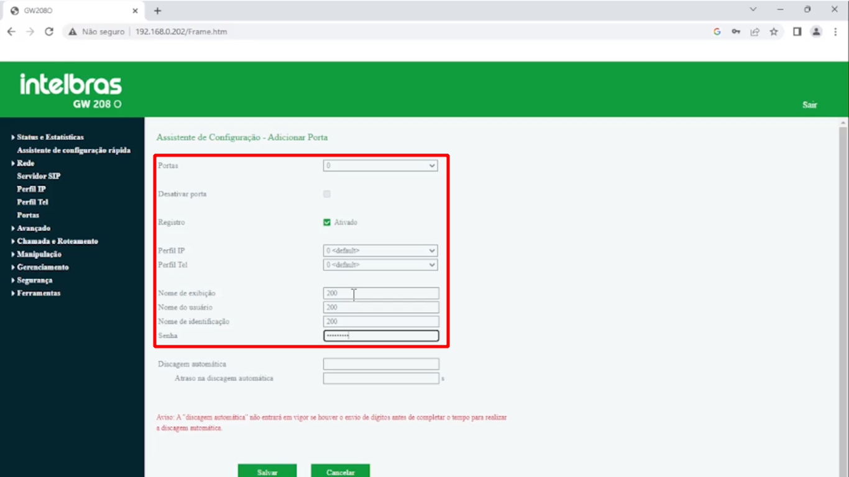Open the Google icon in address bar

coord(717,32)
